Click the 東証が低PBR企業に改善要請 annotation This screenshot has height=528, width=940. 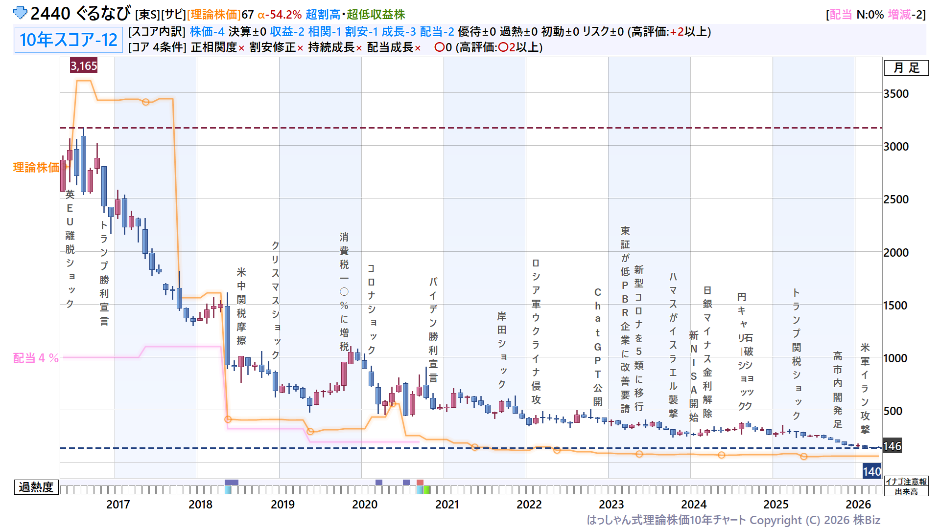coord(625,320)
